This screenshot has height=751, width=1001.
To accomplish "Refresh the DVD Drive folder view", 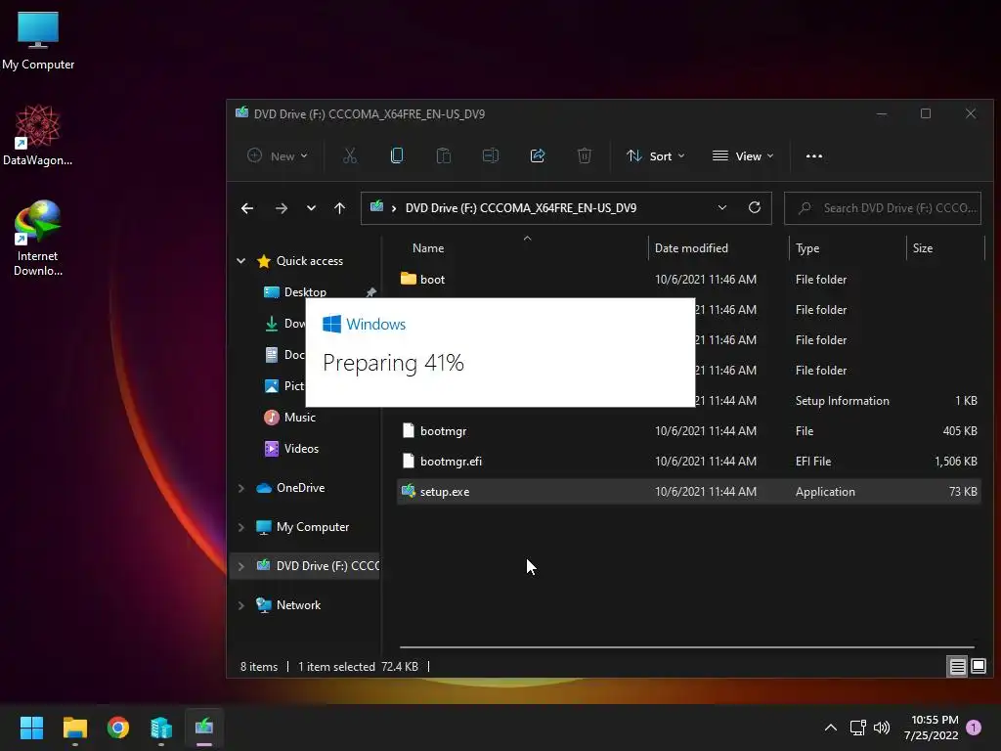I will 755,207.
